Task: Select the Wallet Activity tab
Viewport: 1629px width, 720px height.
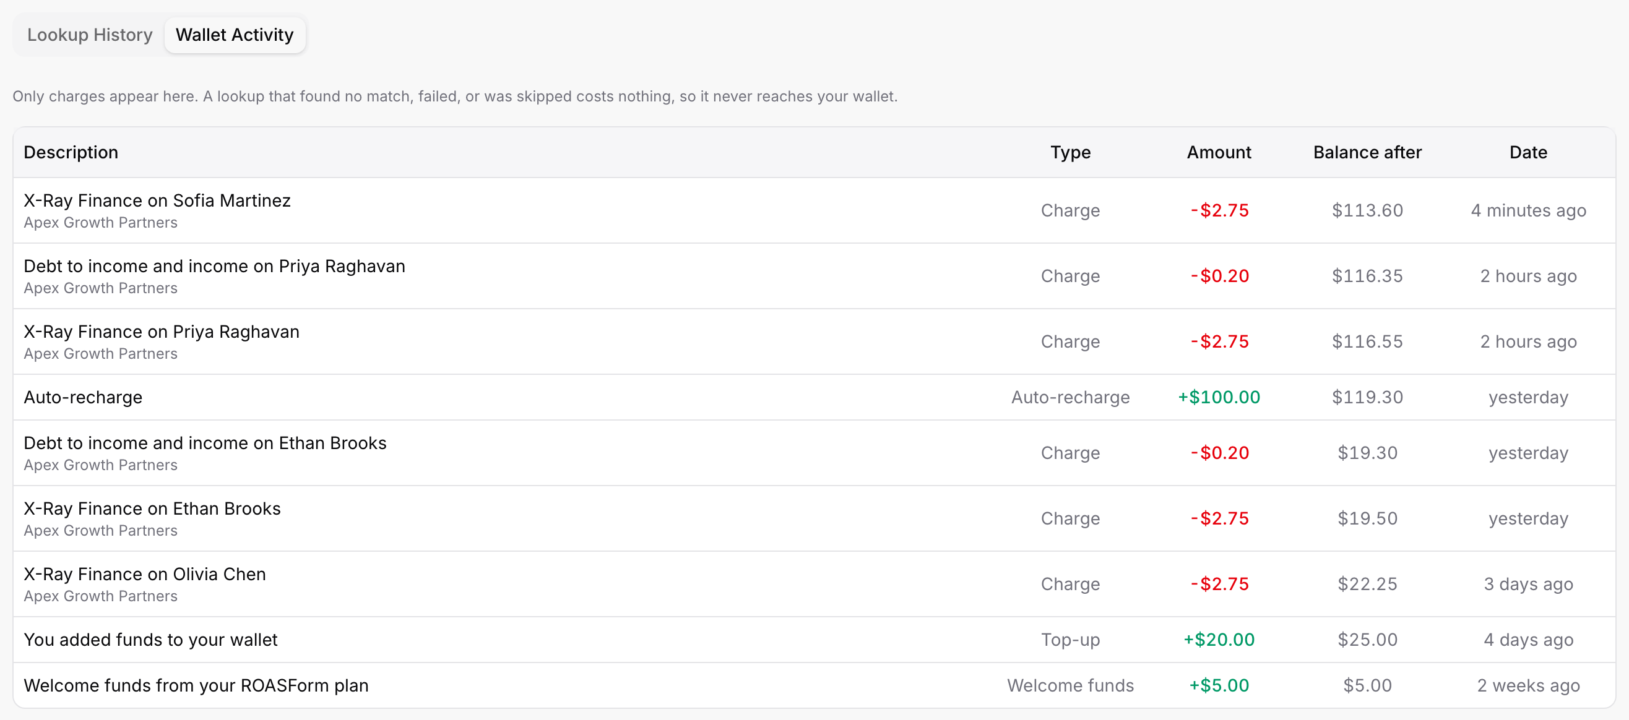Action: click(x=235, y=35)
